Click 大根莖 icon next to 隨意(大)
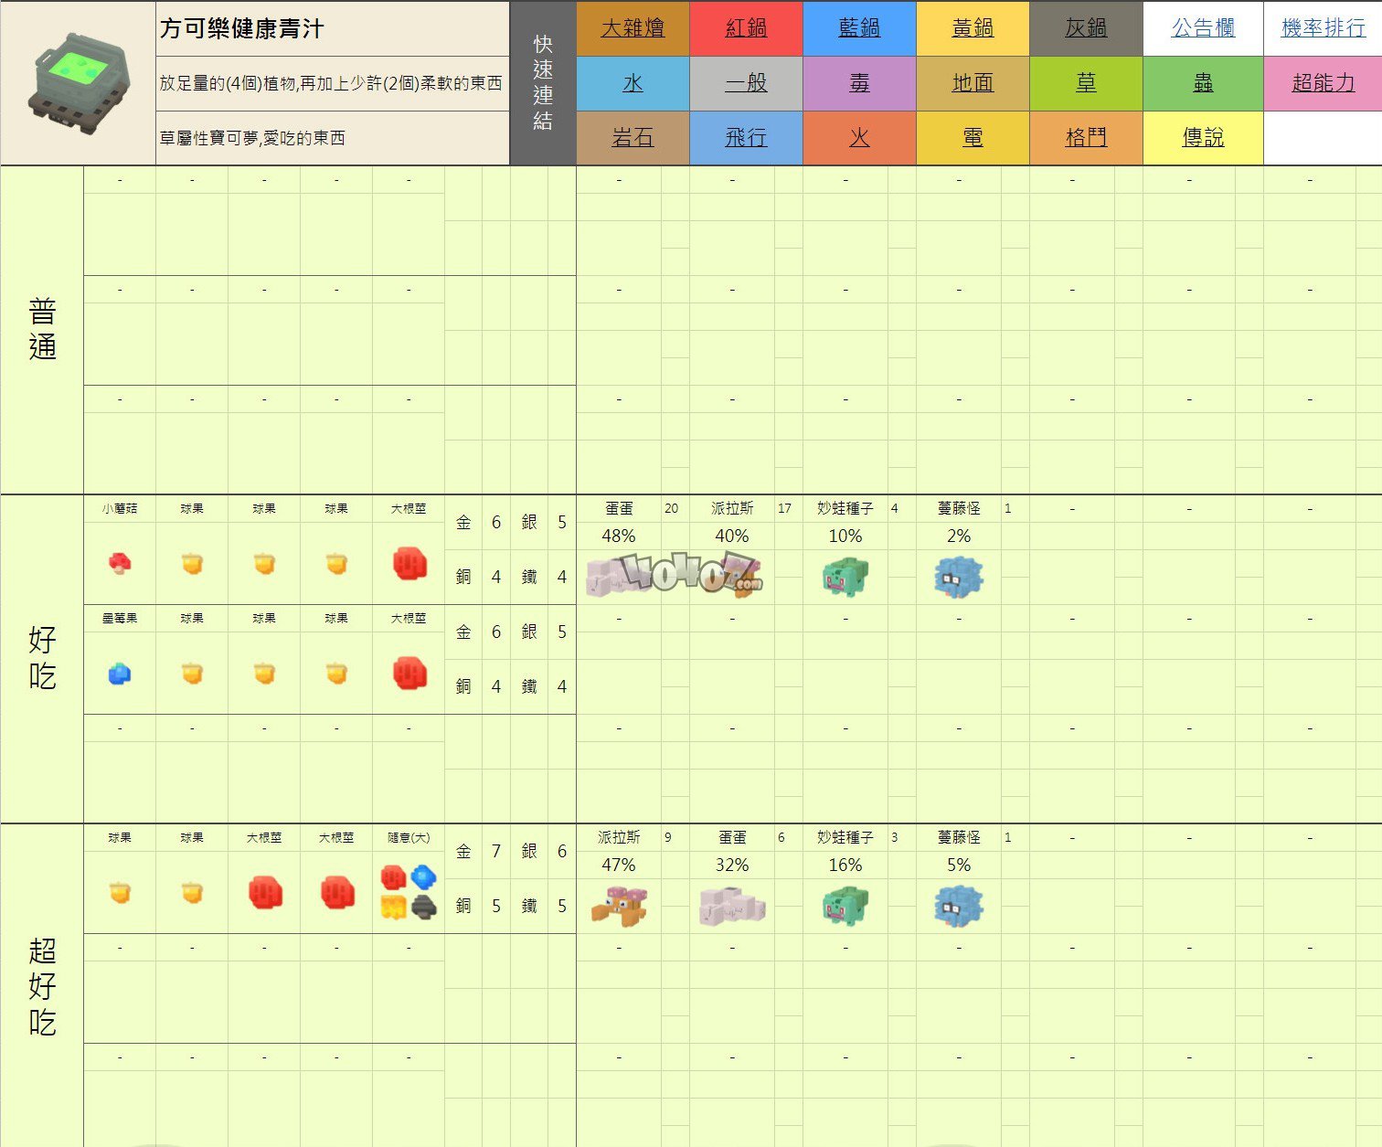 [x=336, y=893]
